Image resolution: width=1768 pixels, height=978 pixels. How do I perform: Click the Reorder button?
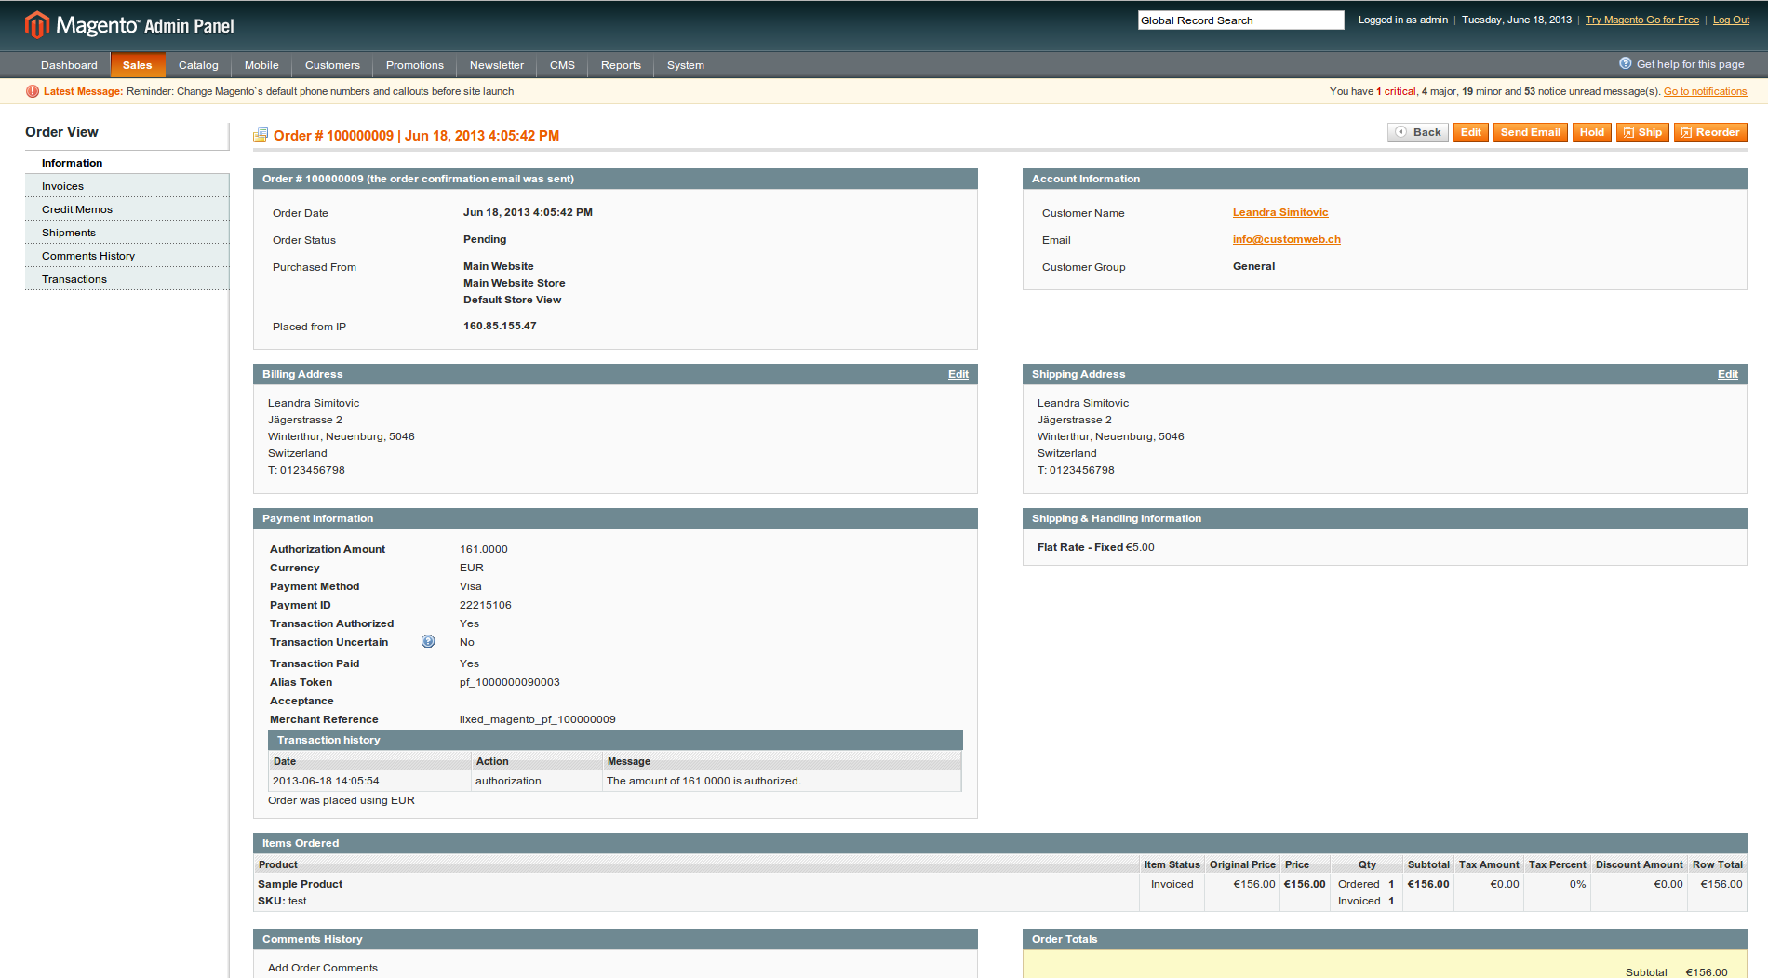tap(1709, 132)
